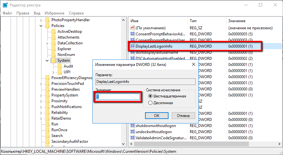Viewport: 283px width, 155px height.
Task: Click the DWORD icon of shutdownwithoutlogon
Action: pos(132,126)
